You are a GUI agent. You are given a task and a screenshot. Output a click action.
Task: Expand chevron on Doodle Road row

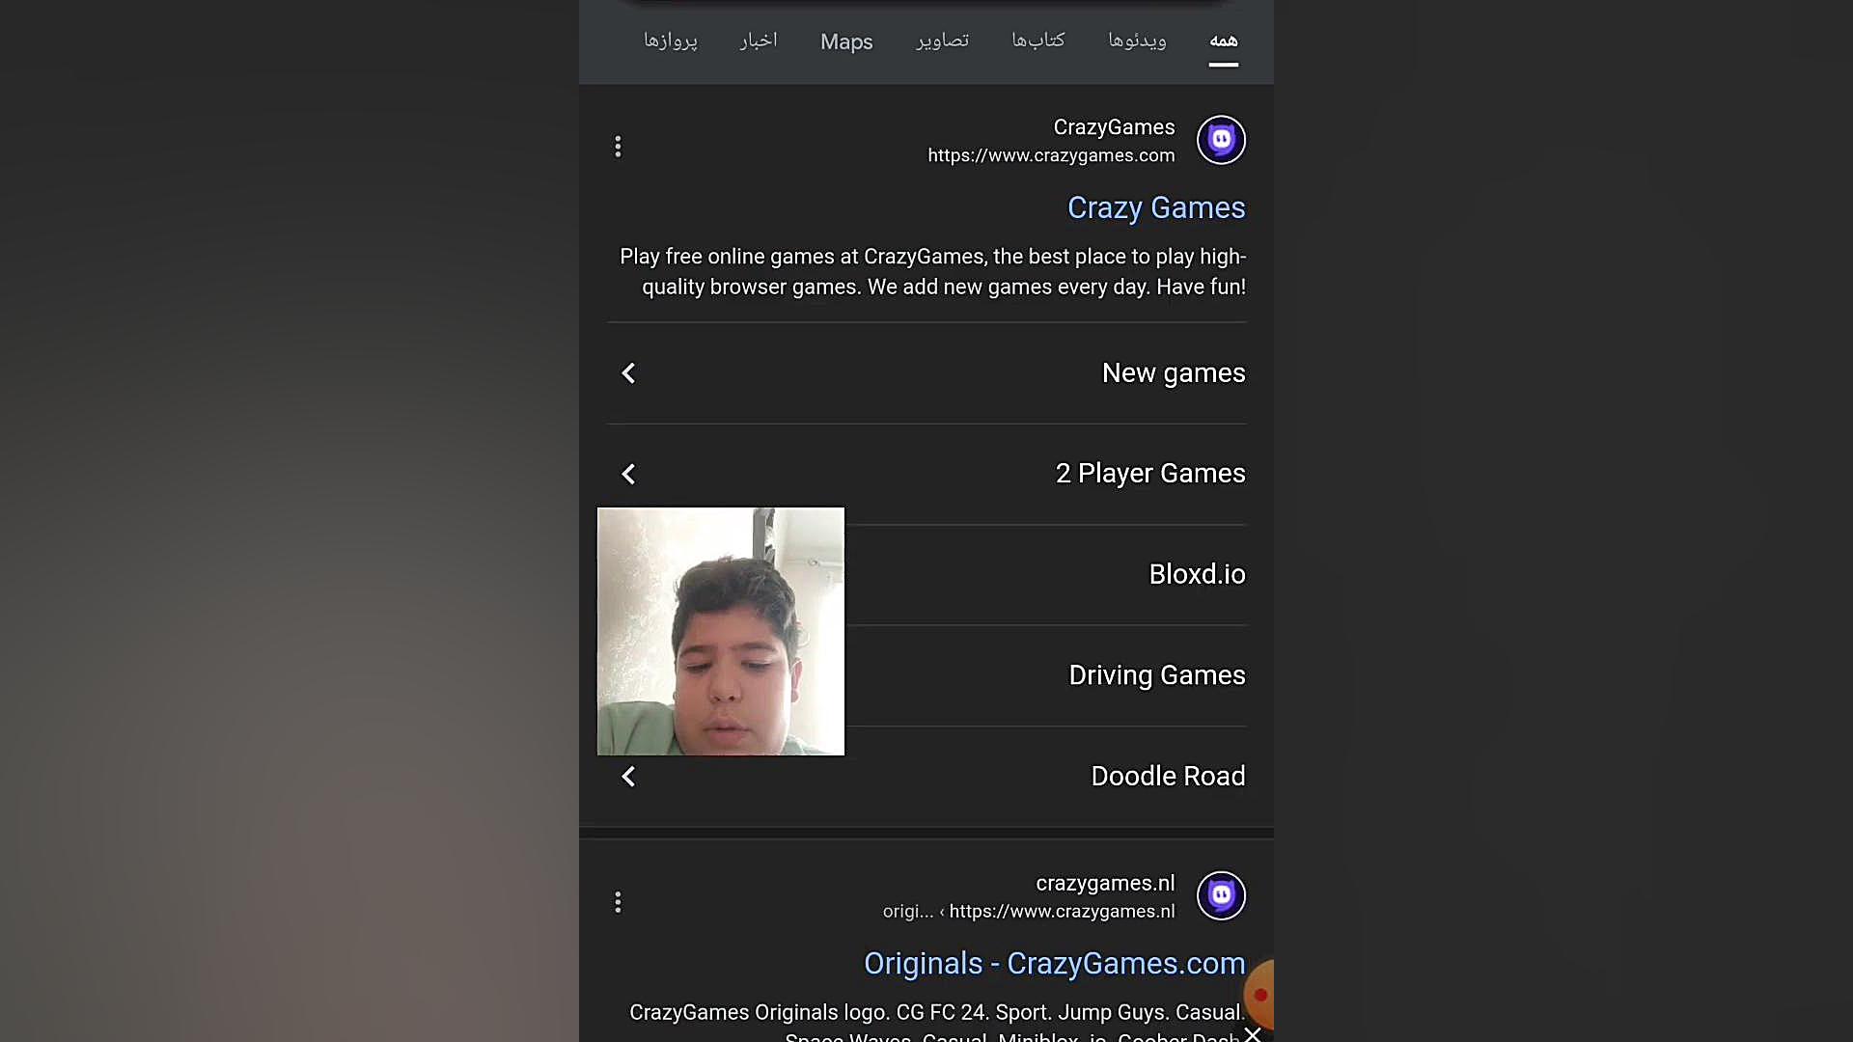[628, 777]
